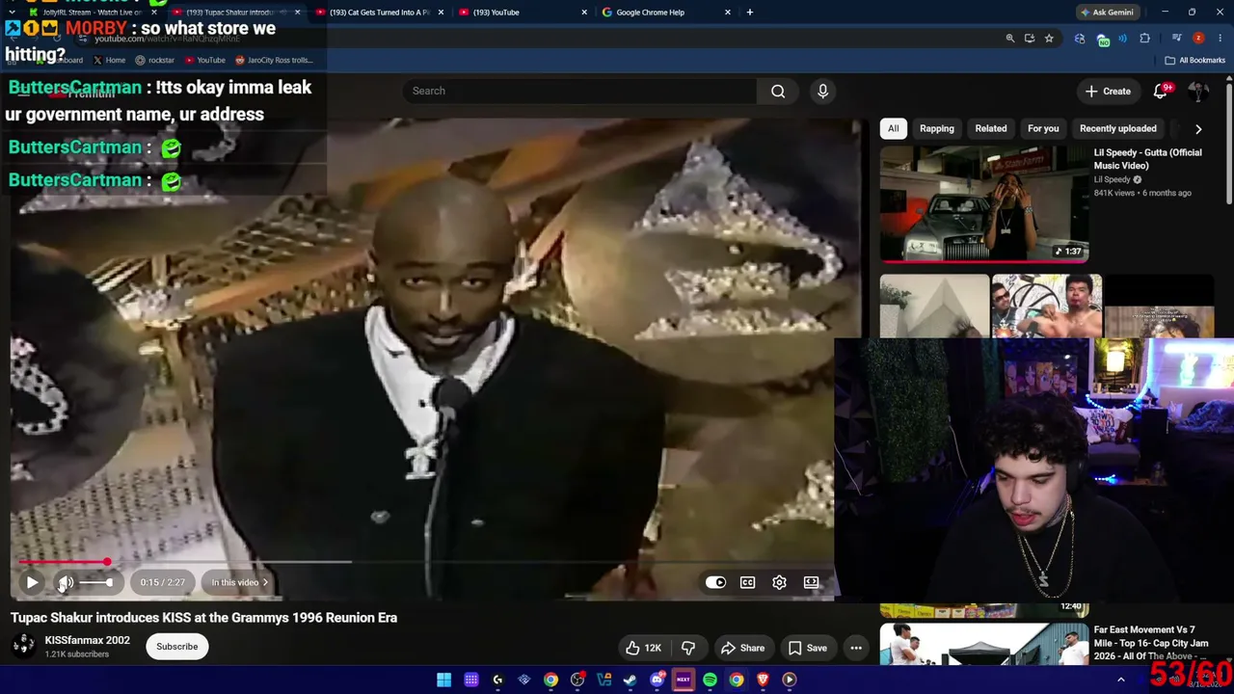Switch to the Cat Gets Turned Into browser tab
The width and height of the screenshot is (1234, 694).
click(380, 13)
